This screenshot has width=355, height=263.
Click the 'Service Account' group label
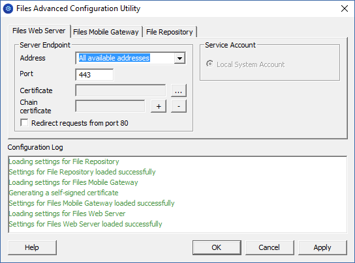[230, 45]
